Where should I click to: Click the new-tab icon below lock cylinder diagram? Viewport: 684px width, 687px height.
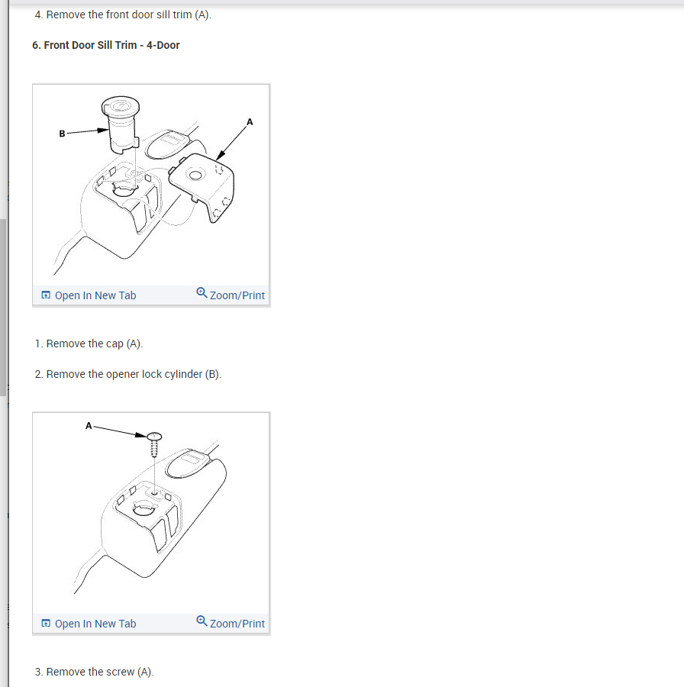[x=46, y=295]
